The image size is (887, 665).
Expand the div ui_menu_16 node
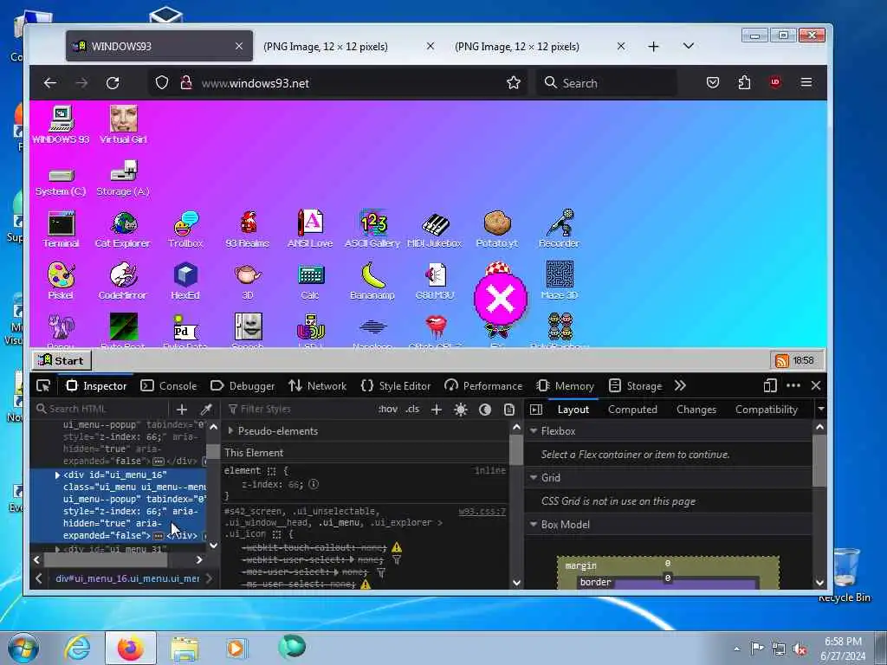coord(57,475)
